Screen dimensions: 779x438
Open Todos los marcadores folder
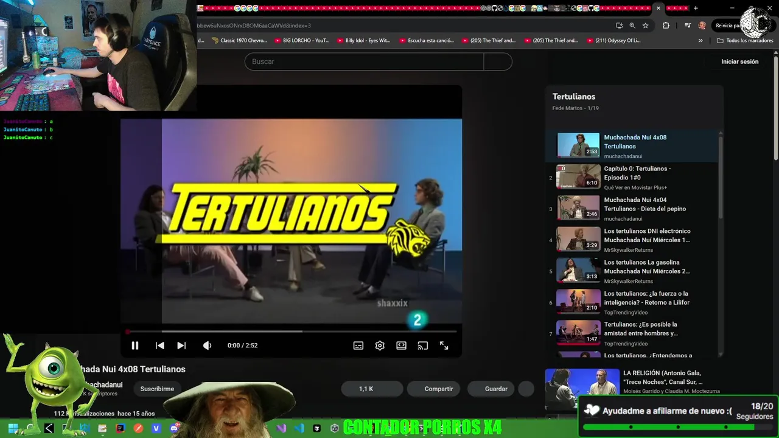(x=745, y=41)
